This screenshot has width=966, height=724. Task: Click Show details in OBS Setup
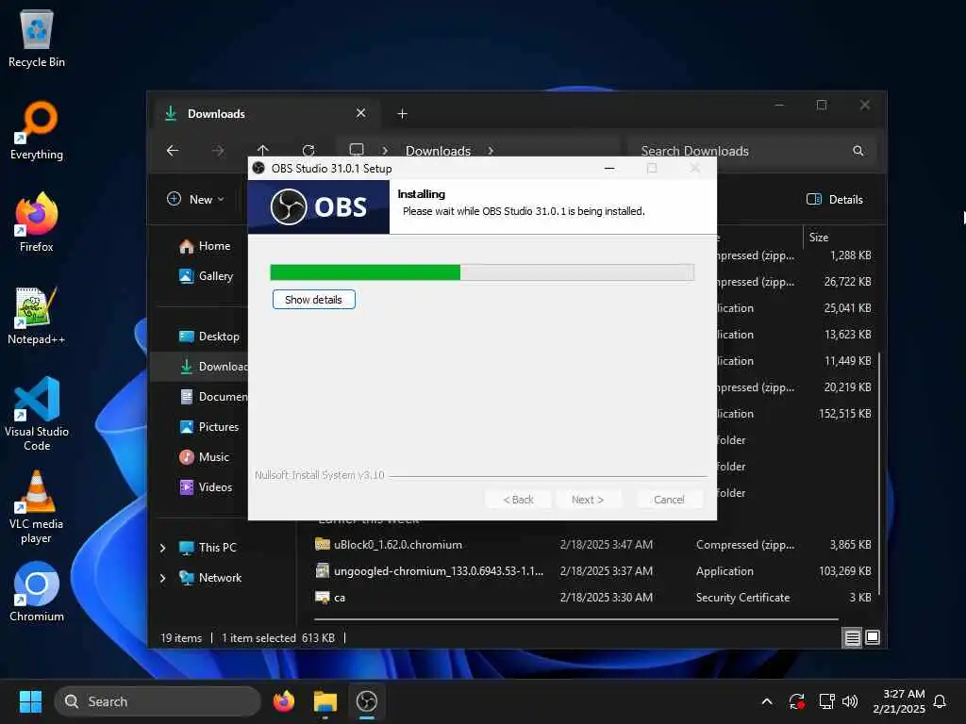click(x=313, y=300)
